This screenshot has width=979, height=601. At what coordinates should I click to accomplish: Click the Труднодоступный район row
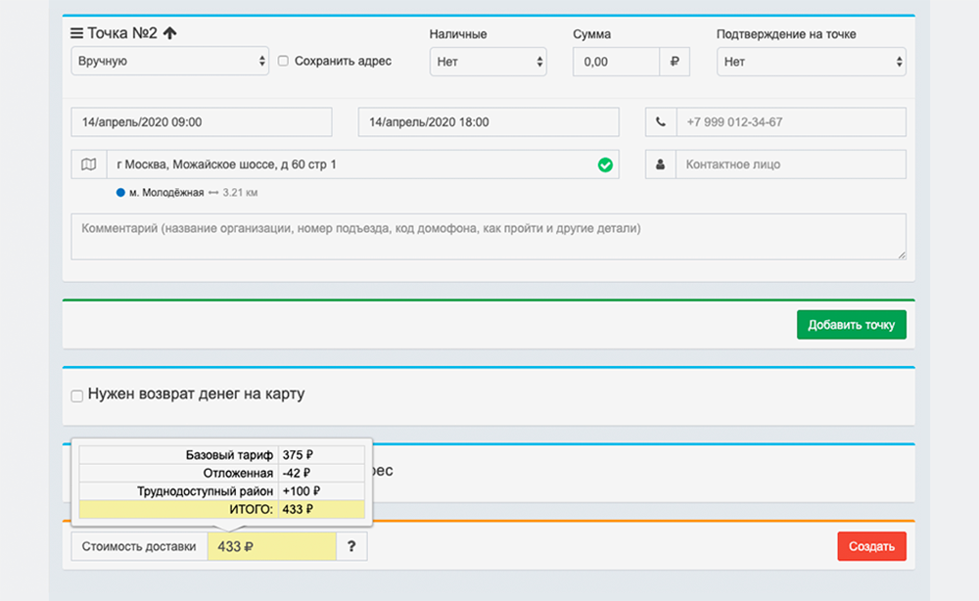(221, 491)
